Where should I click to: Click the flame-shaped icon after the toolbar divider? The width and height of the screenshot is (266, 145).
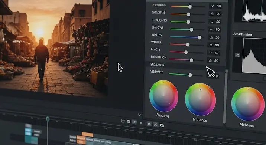[149, 123]
